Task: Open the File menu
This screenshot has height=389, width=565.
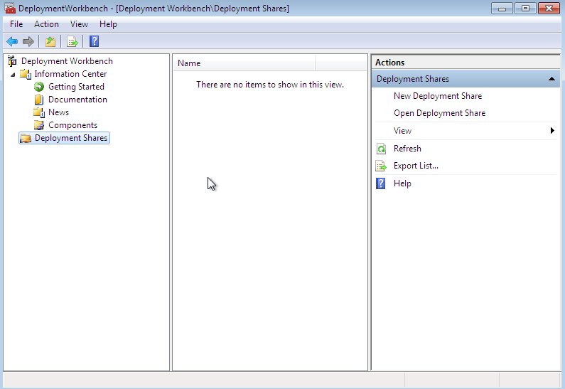Action: (16, 24)
